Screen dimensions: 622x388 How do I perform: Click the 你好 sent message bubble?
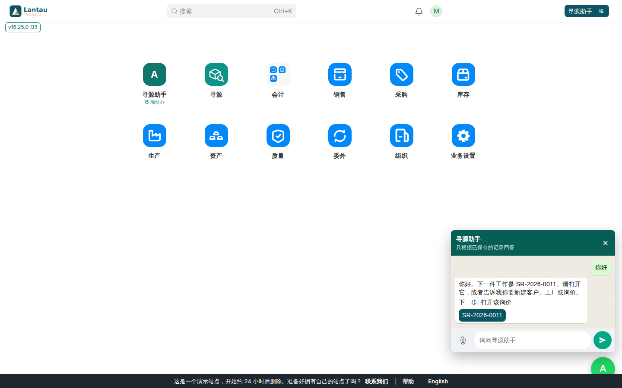601,268
